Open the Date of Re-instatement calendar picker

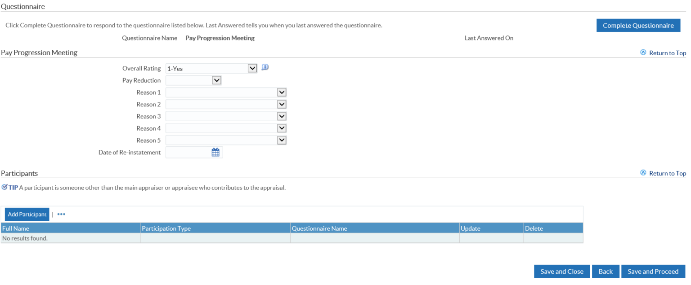coord(215,153)
